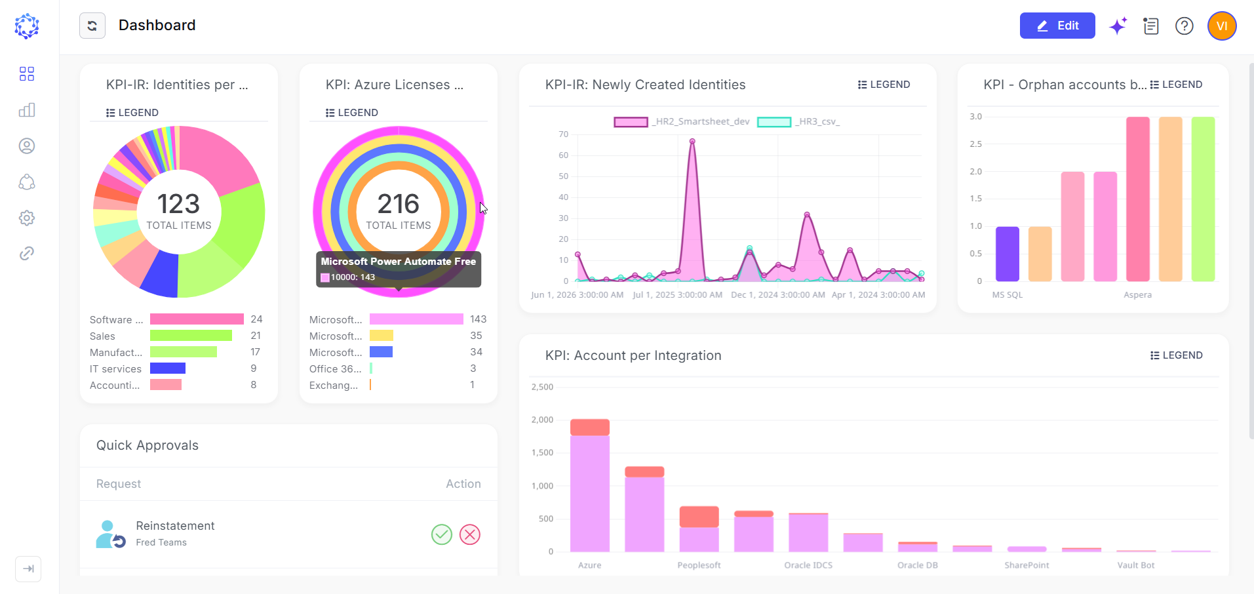Click the Aspera axis label
Image resolution: width=1254 pixels, height=594 pixels.
1138,295
